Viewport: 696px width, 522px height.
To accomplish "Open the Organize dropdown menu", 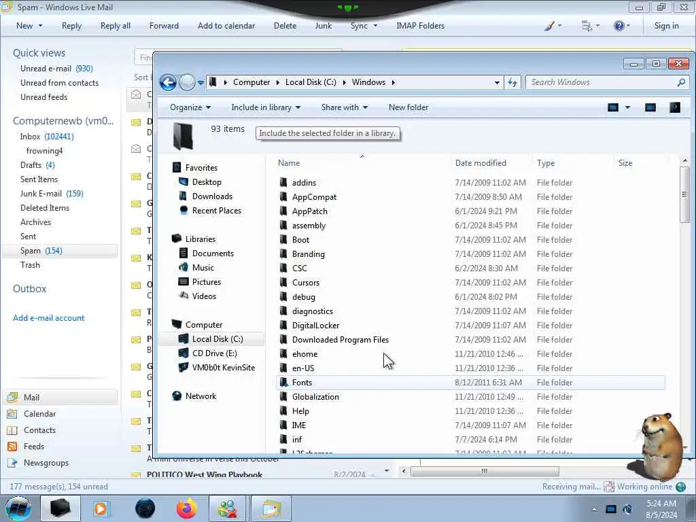I will (x=190, y=107).
